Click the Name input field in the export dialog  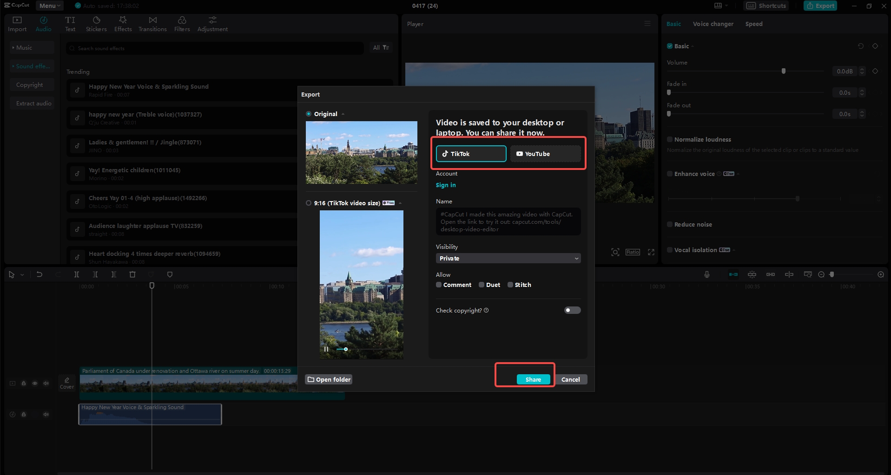click(x=508, y=221)
